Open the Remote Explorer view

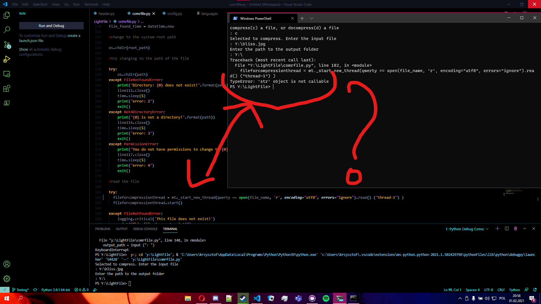tap(7, 74)
